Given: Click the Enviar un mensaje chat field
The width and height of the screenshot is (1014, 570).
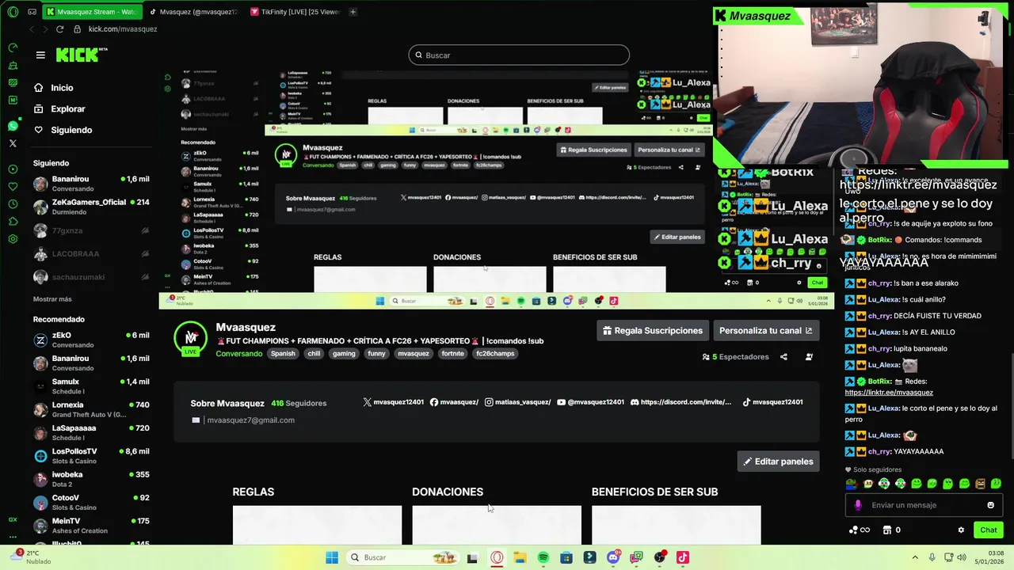Looking at the screenshot, I should [x=923, y=505].
